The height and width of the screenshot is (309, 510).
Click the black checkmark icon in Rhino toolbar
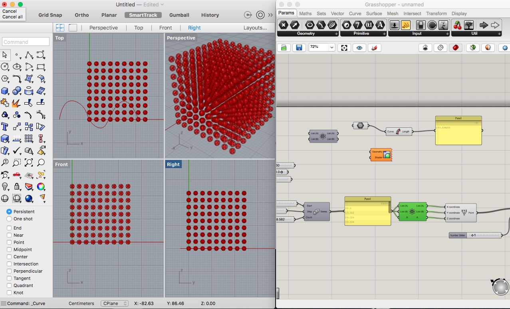17,151
